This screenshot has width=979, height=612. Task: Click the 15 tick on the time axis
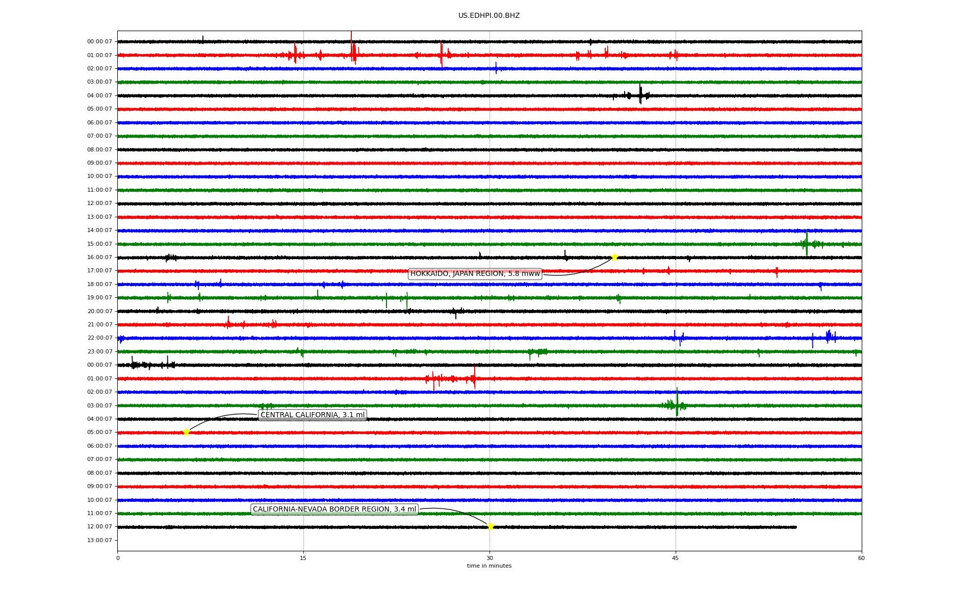click(x=303, y=558)
